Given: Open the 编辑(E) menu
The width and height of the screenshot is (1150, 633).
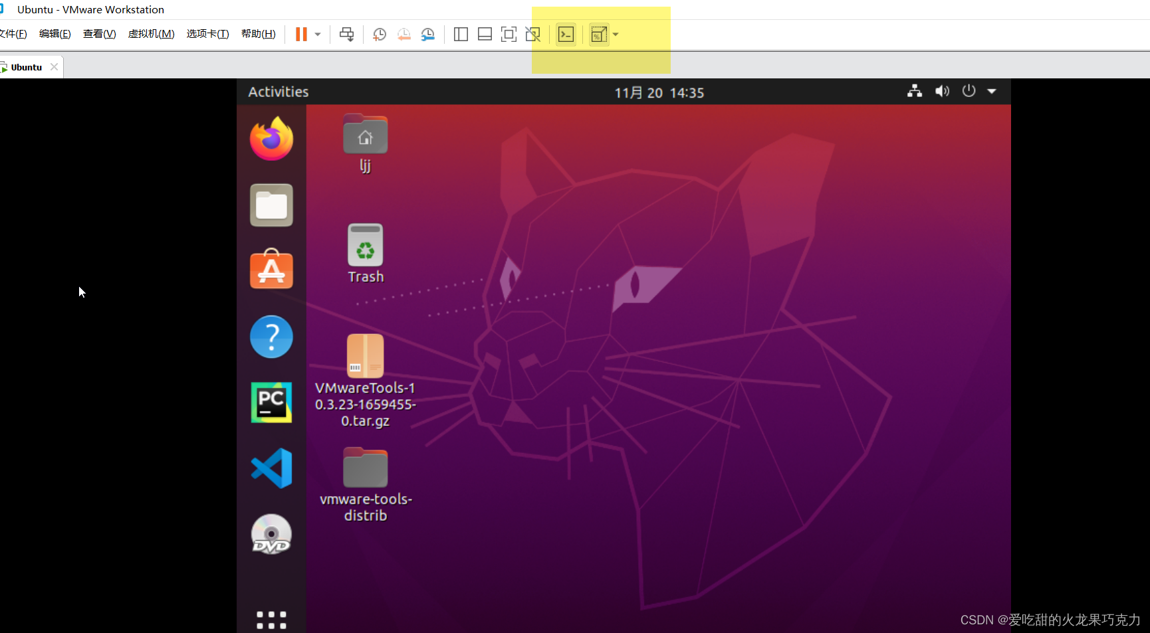Looking at the screenshot, I should pyautogui.click(x=55, y=34).
